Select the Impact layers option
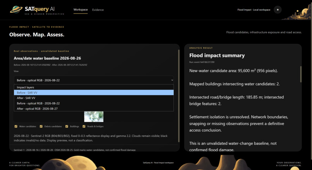Screen dimensions: 312x170 point(94,87)
